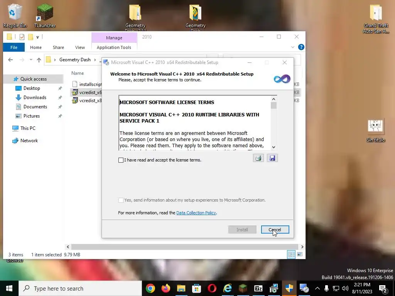Open the volume control in tray
The image size is (395, 296).
coord(345,288)
